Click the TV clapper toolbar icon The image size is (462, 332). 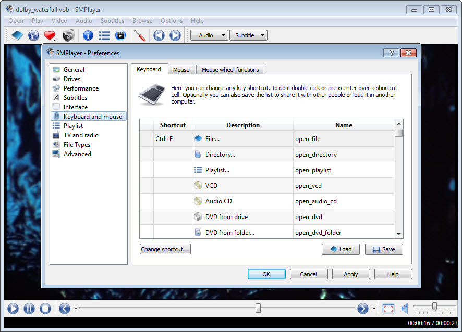pyautogui.click(x=120, y=35)
